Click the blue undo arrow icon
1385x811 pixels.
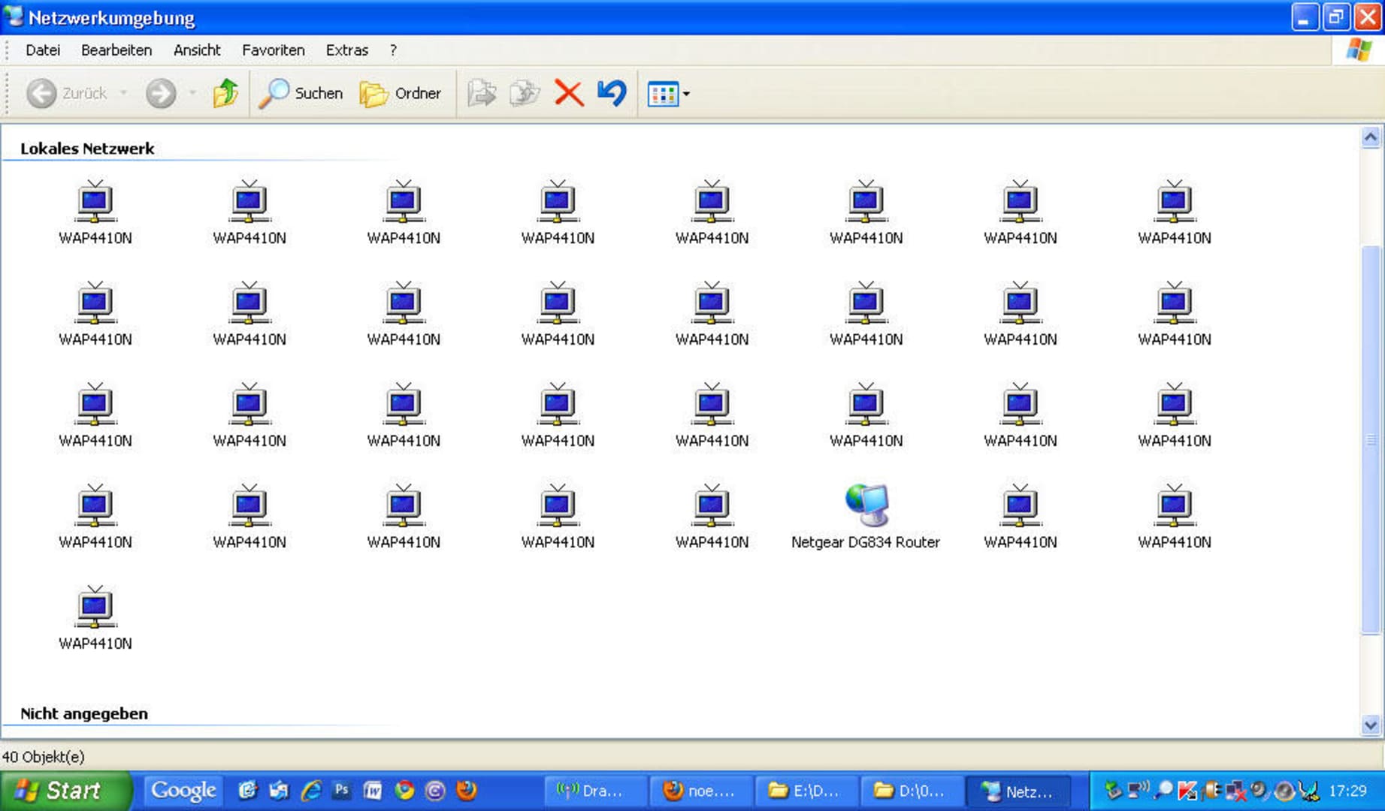[612, 94]
